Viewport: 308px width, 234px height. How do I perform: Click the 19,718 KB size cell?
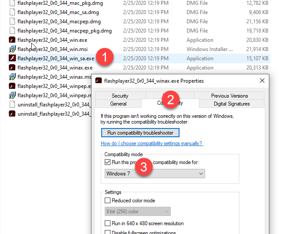point(257,31)
